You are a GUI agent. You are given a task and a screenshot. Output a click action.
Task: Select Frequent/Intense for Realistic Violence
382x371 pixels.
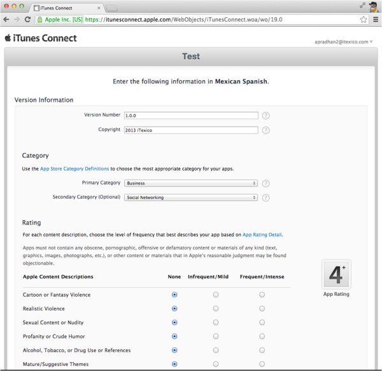tap(262, 309)
